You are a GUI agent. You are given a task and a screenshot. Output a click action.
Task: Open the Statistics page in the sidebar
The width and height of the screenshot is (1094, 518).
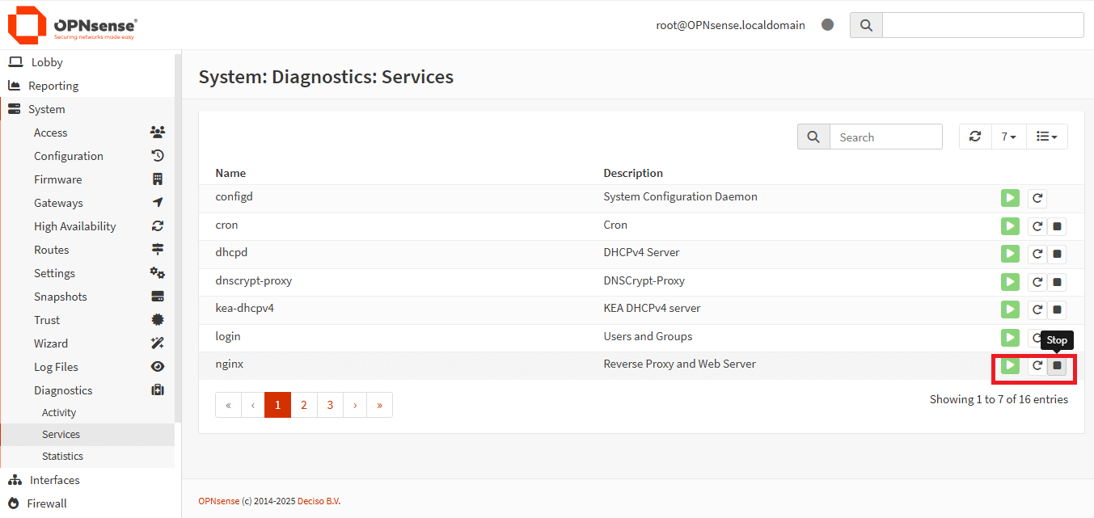point(62,456)
